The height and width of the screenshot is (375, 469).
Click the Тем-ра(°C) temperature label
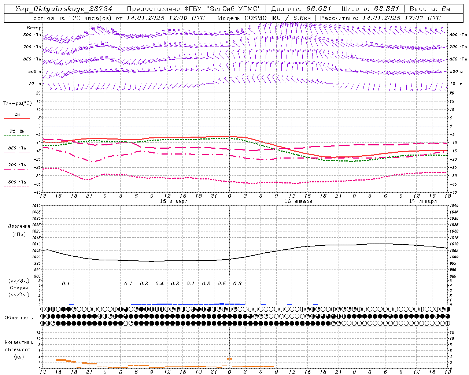17,104
